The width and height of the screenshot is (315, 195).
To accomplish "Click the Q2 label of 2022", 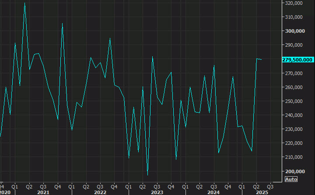I will [86, 187].
